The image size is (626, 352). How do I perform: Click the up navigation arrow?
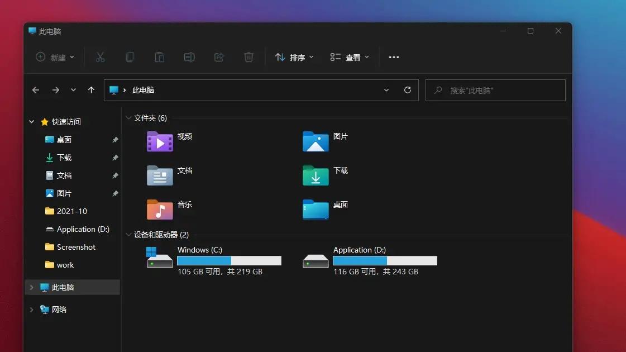(x=91, y=90)
